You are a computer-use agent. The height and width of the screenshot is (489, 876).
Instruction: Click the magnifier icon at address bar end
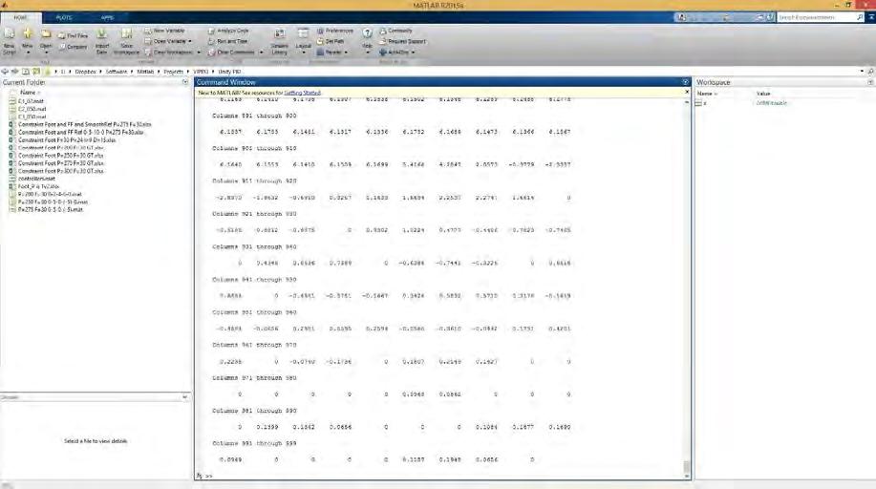pos(870,72)
